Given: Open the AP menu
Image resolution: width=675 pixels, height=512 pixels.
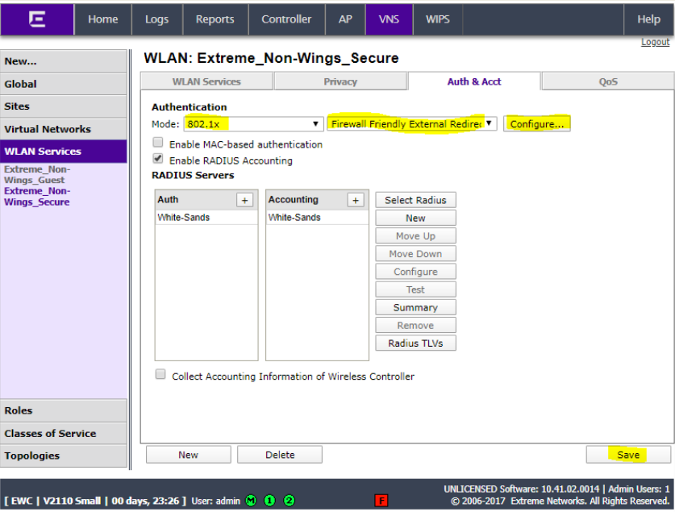Looking at the screenshot, I should pos(345,19).
